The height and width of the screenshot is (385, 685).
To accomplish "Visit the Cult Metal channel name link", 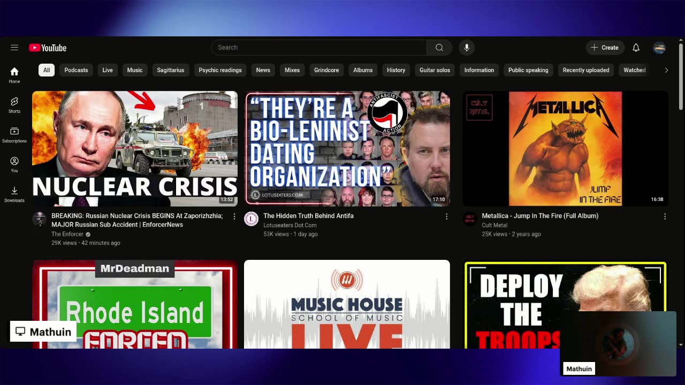I will click(x=494, y=225).
